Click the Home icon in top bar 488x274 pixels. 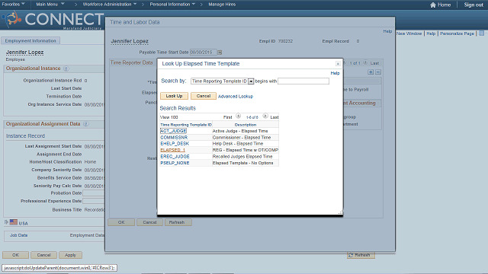click(x=433, y=5)
